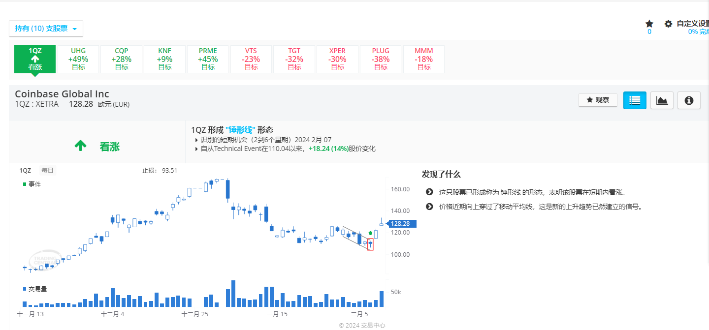Click the Coinbase Global Inc heading

[x=62, y=94]
